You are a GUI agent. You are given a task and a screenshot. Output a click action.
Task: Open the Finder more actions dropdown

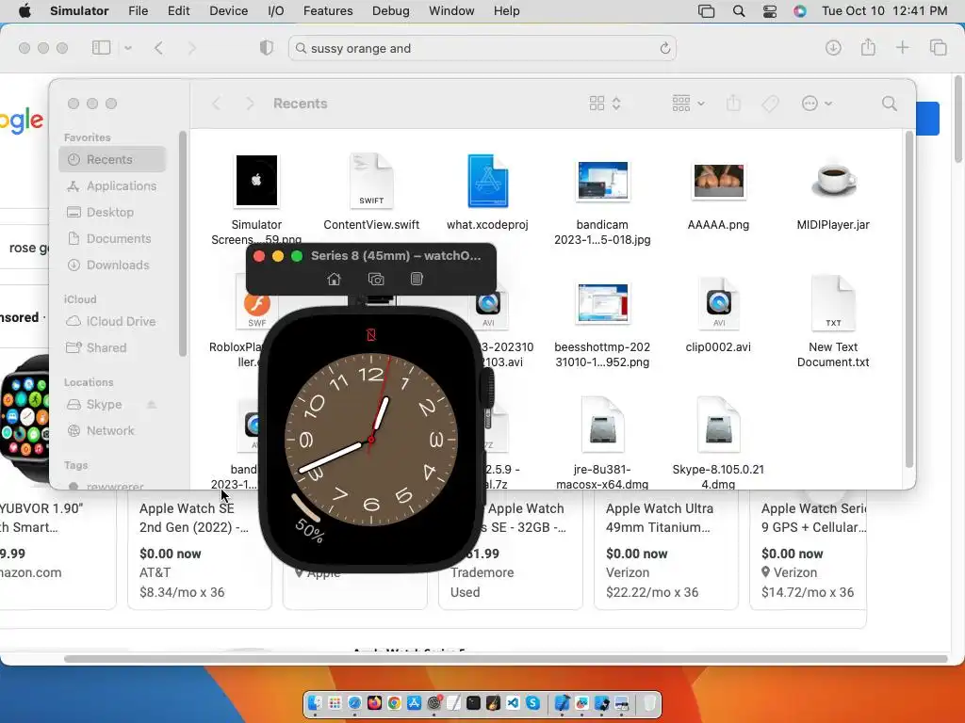817,104
